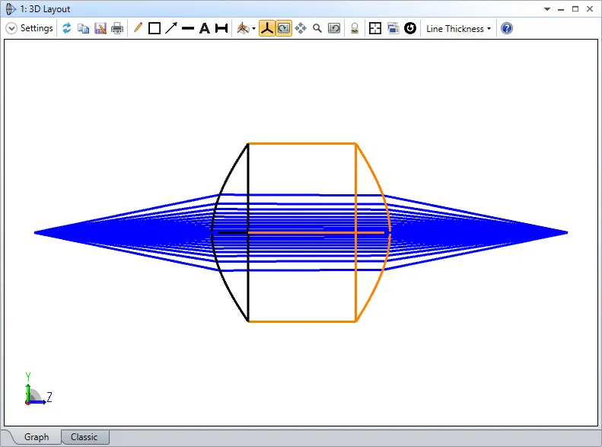Switch to the Classic tab
Screen dimensions: 602x447
click(x=84, y=437)
